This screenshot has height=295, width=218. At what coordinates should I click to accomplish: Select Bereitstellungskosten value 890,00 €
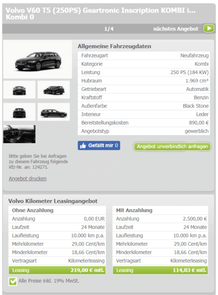pos(199,122)
